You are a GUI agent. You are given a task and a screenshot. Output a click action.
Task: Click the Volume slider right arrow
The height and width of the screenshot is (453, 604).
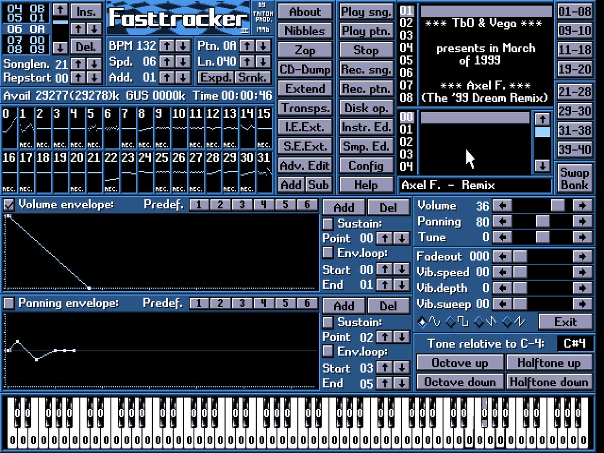point(582,205)
